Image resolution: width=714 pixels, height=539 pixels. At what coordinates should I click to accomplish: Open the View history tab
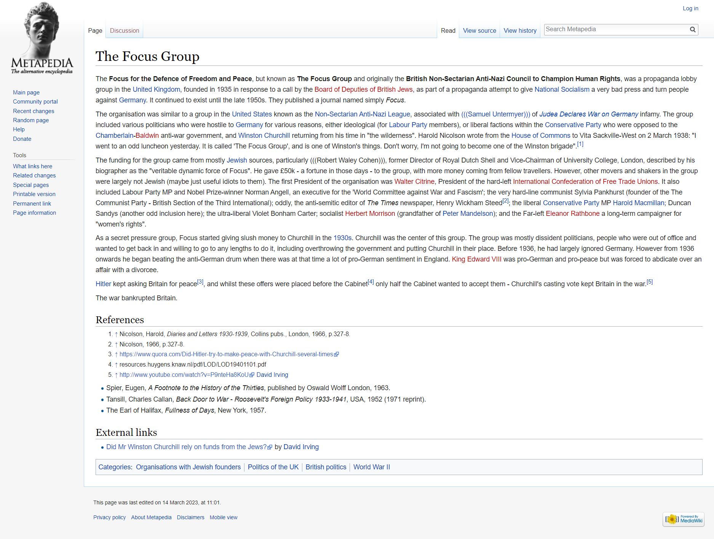pyautogui.click(x=520, y=30)
